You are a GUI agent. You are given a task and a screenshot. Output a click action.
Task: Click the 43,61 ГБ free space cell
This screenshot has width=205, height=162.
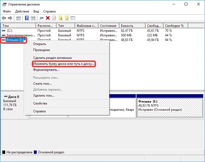click(153, 30)
